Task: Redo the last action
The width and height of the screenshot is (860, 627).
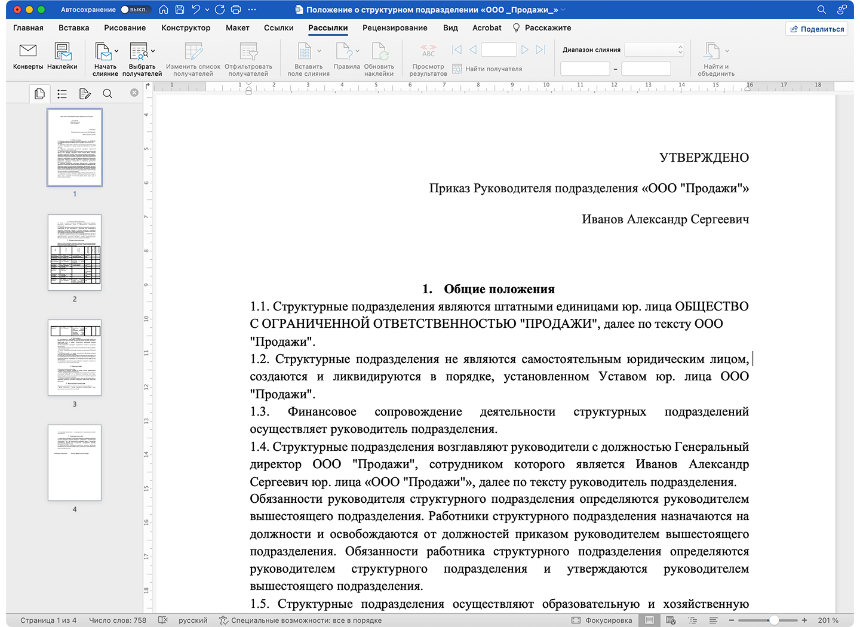Action: tap(220, 10)
